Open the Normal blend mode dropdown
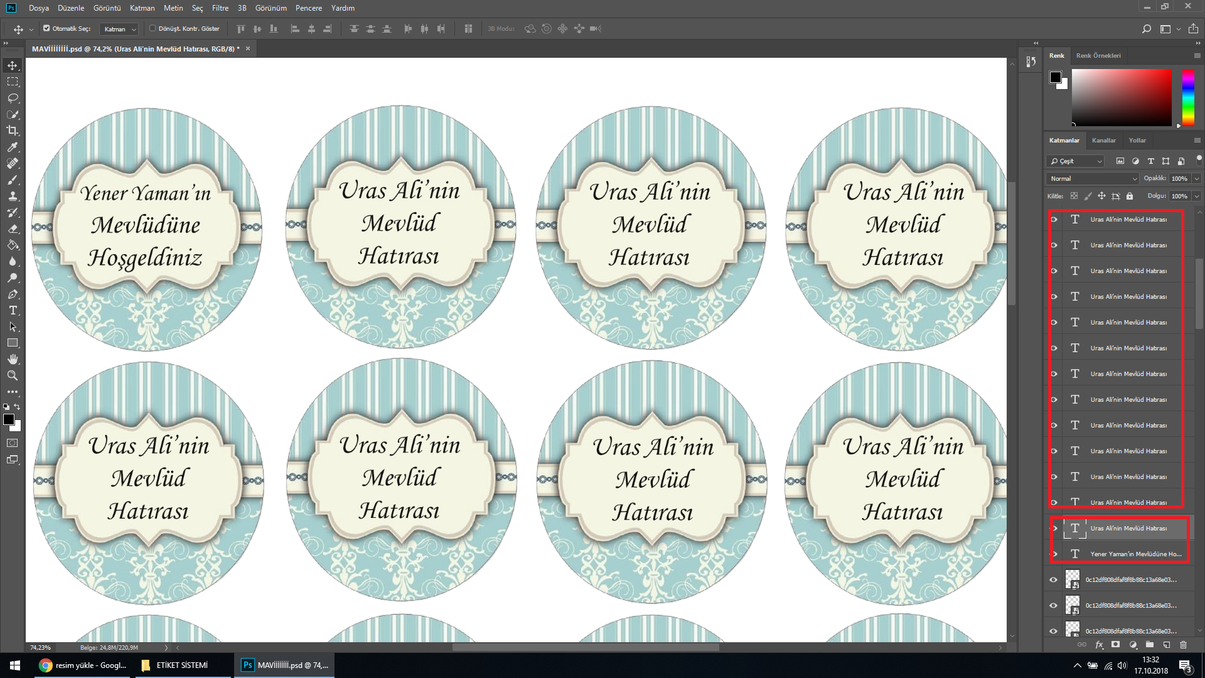The width and height of the screenshot is (1205, 678). [x=1093, y=179]
